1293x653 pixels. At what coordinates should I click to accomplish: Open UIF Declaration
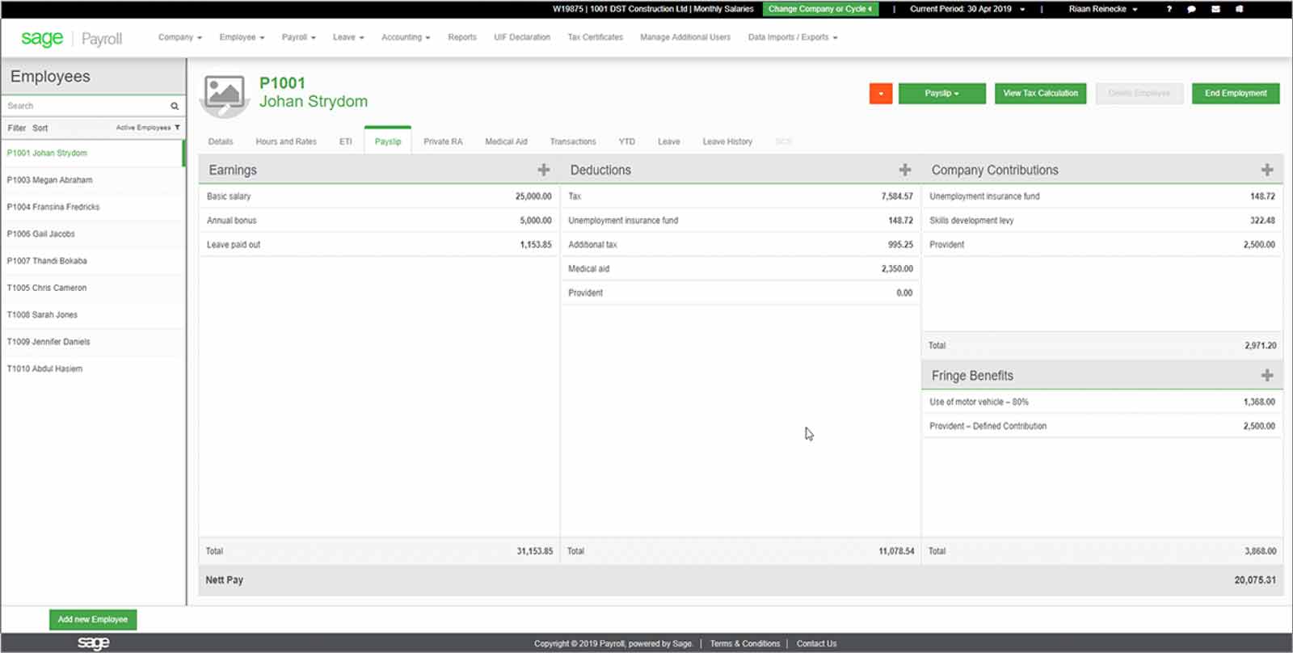coord(522,37)
